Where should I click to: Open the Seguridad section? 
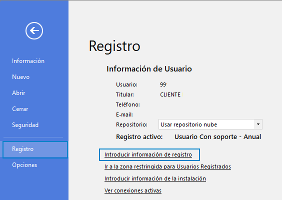pos(25,125)
